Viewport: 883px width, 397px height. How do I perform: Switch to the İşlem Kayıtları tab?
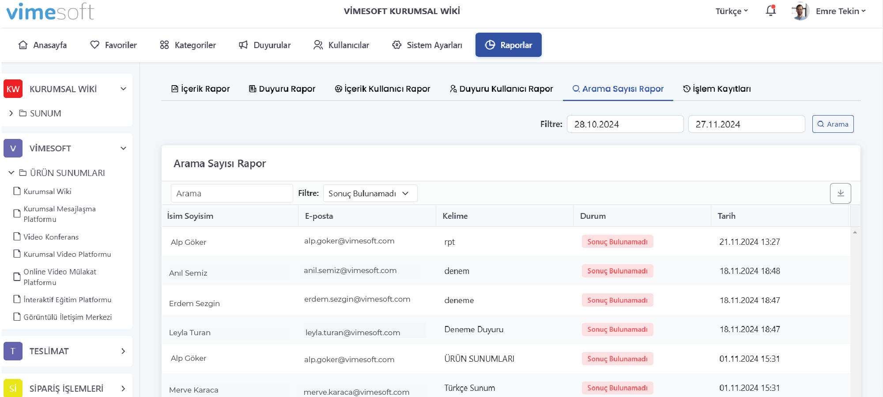[717, 89]
